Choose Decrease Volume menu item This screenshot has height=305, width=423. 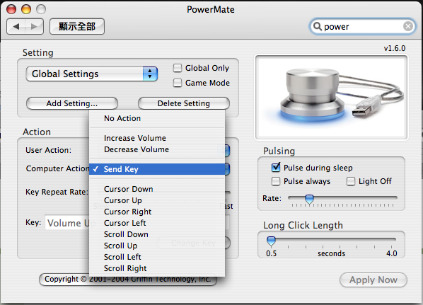pos(157,149)
